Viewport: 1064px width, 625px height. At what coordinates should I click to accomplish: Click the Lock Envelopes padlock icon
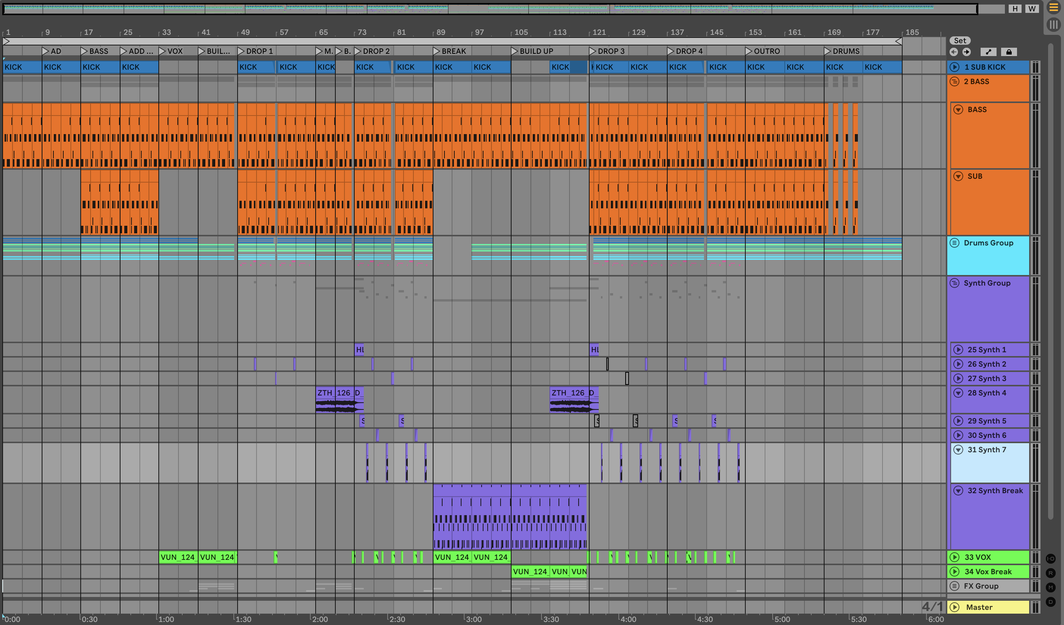(1009, 52)
